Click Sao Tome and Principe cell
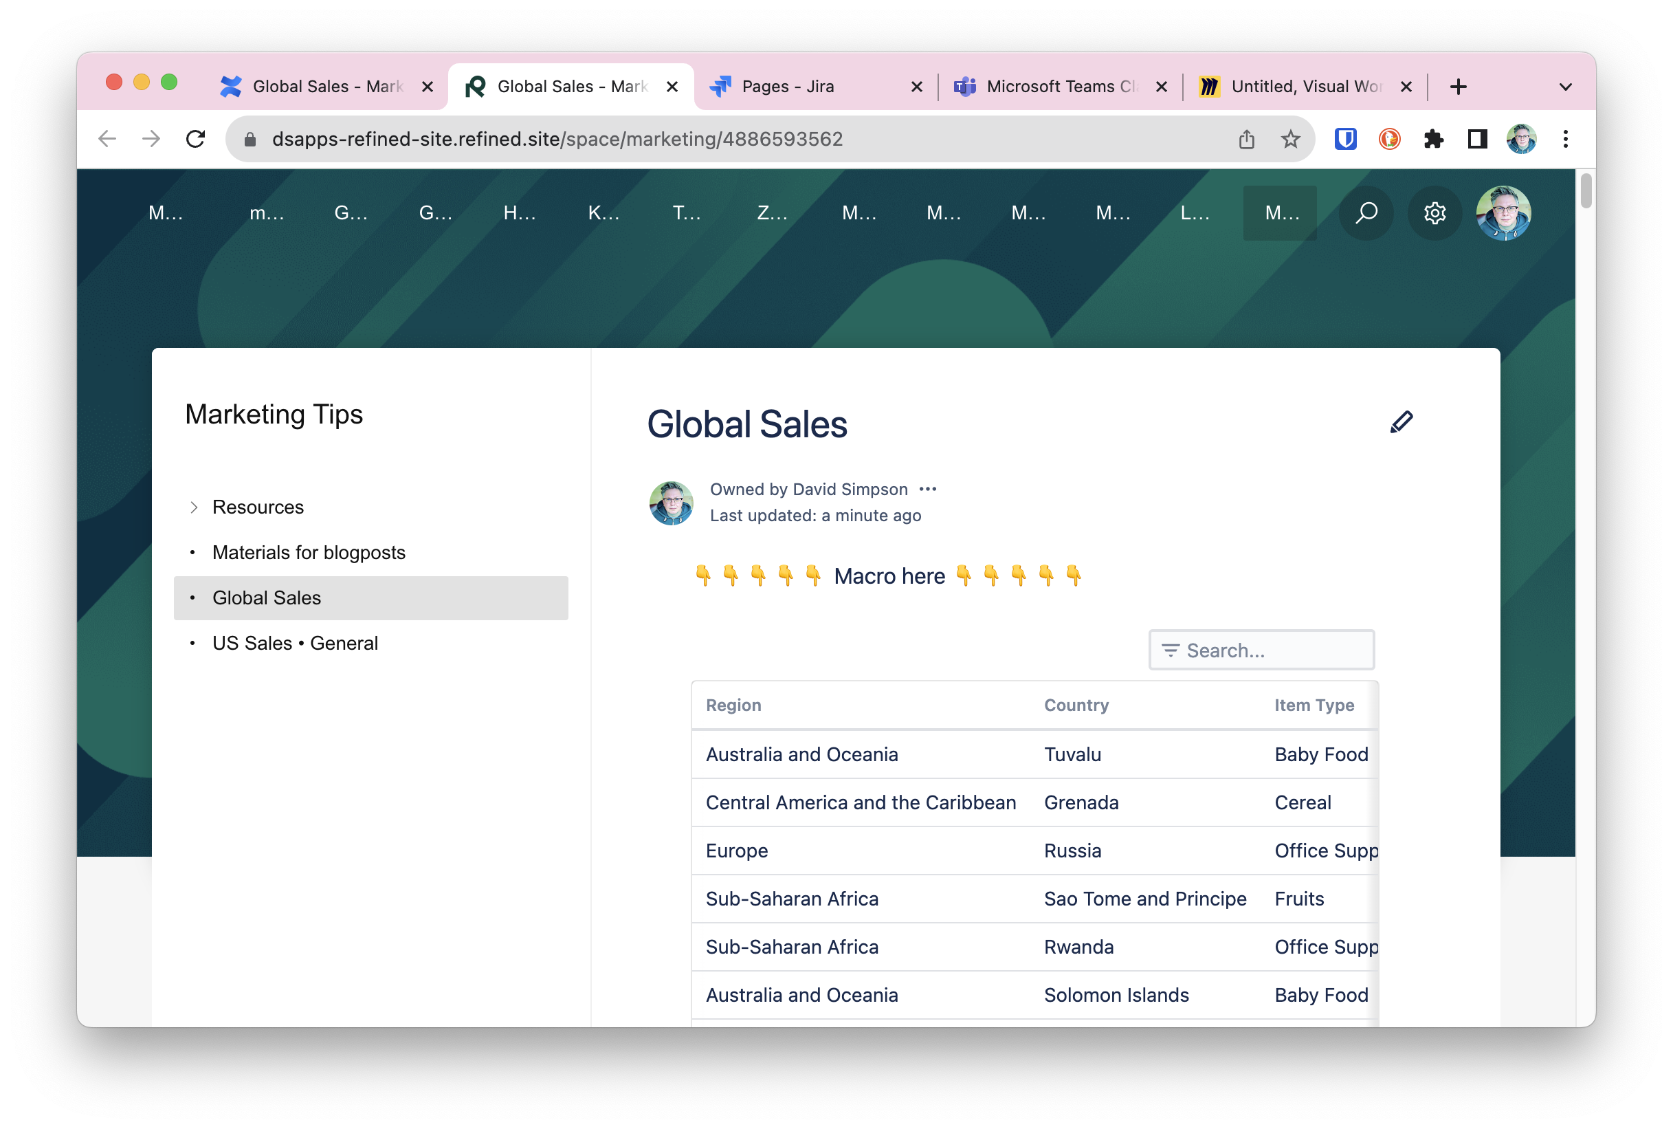The image size is (1673, 1129). pos(1145,899)
